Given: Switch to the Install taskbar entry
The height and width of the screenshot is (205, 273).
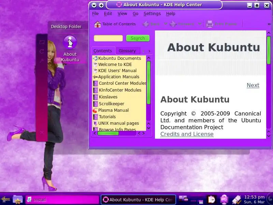Looking at the screenshot, I should [62, 200].
